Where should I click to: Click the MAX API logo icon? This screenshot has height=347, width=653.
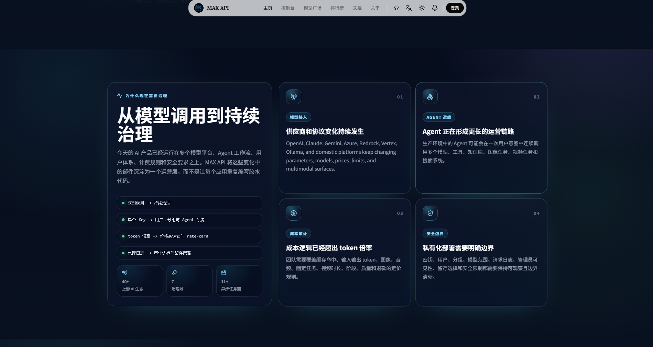[199, 8]
